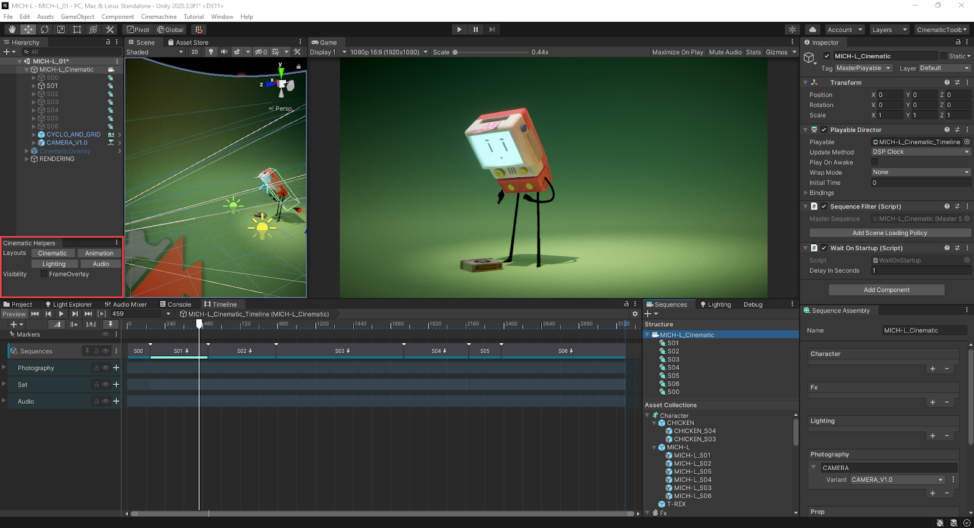Click the Add Component button
The width and height of the screenshot is (974, 528).
coord(886,290)
